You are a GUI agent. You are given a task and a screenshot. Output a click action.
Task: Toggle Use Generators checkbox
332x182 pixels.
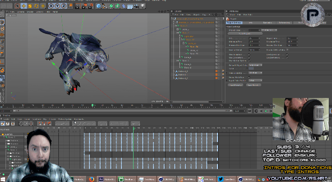249,58
